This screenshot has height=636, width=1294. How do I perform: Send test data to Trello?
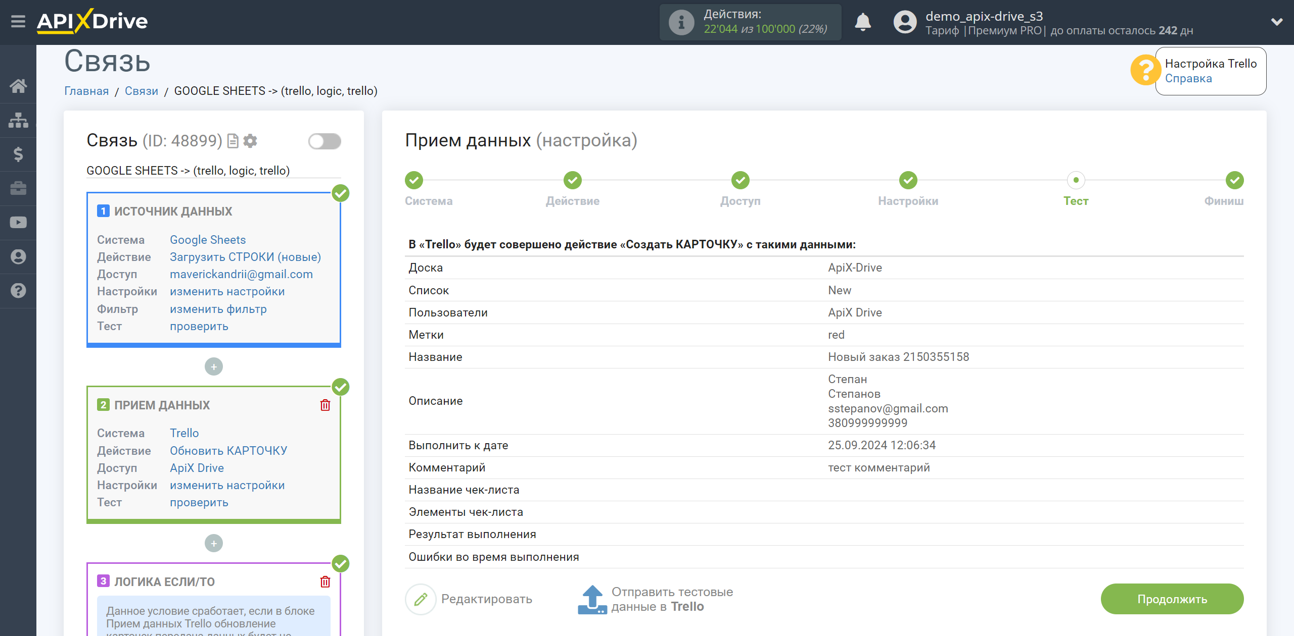pos(656,599)
